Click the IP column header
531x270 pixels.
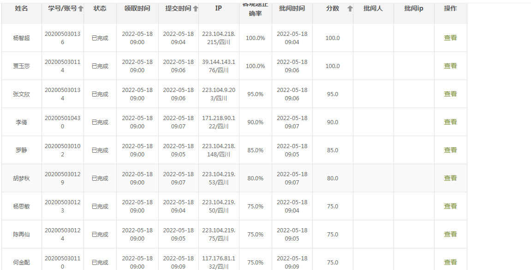[x=218, y=8]
